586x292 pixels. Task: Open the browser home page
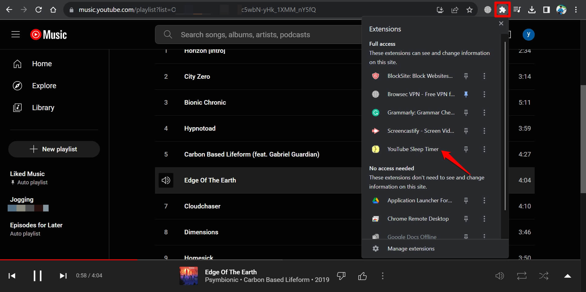coord(53,10)
